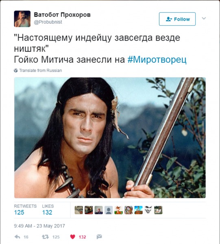Open the author's profile avatar
Viewport: 220px width, 244px height.
click(22, 19)
